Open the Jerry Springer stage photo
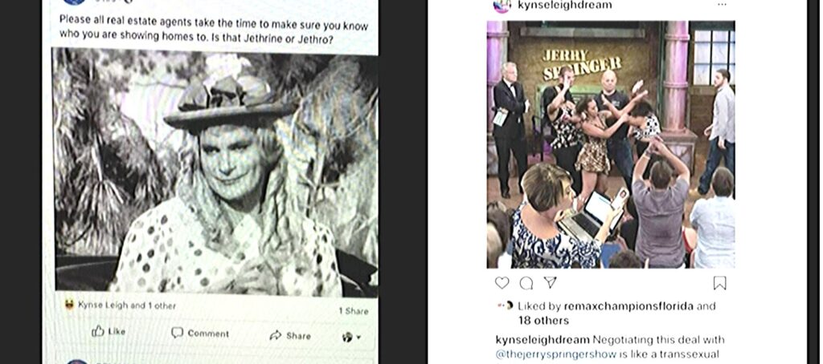The image size is (823, 364). (x=611, y=144)
